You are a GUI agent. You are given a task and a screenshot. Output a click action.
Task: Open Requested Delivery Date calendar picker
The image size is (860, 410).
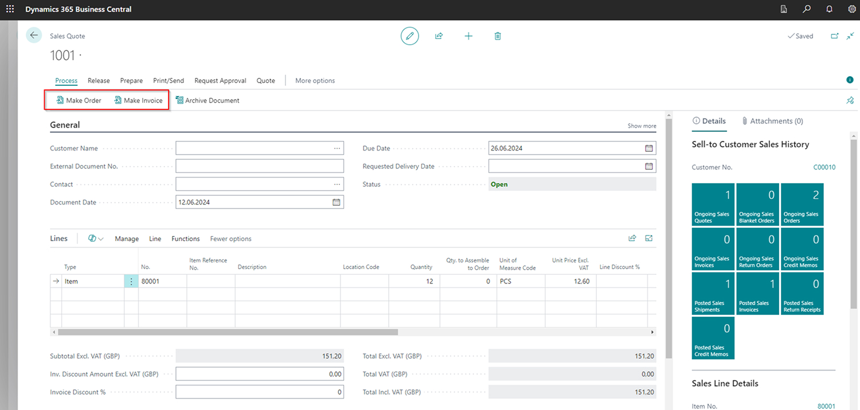point(649,166)
